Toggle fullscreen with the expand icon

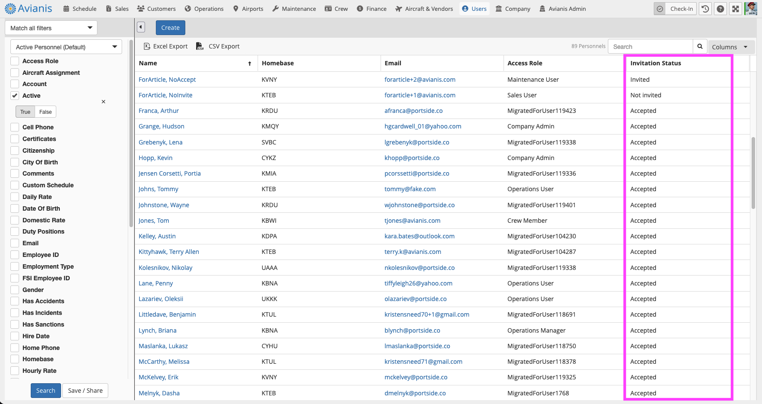tap(736, 9)
